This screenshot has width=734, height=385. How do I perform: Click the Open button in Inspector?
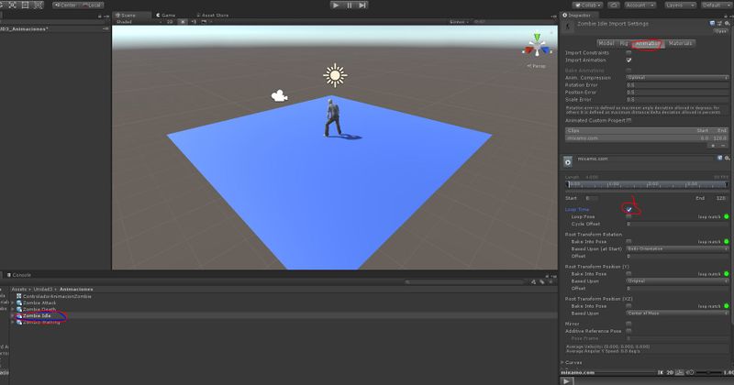click(720, 31)
